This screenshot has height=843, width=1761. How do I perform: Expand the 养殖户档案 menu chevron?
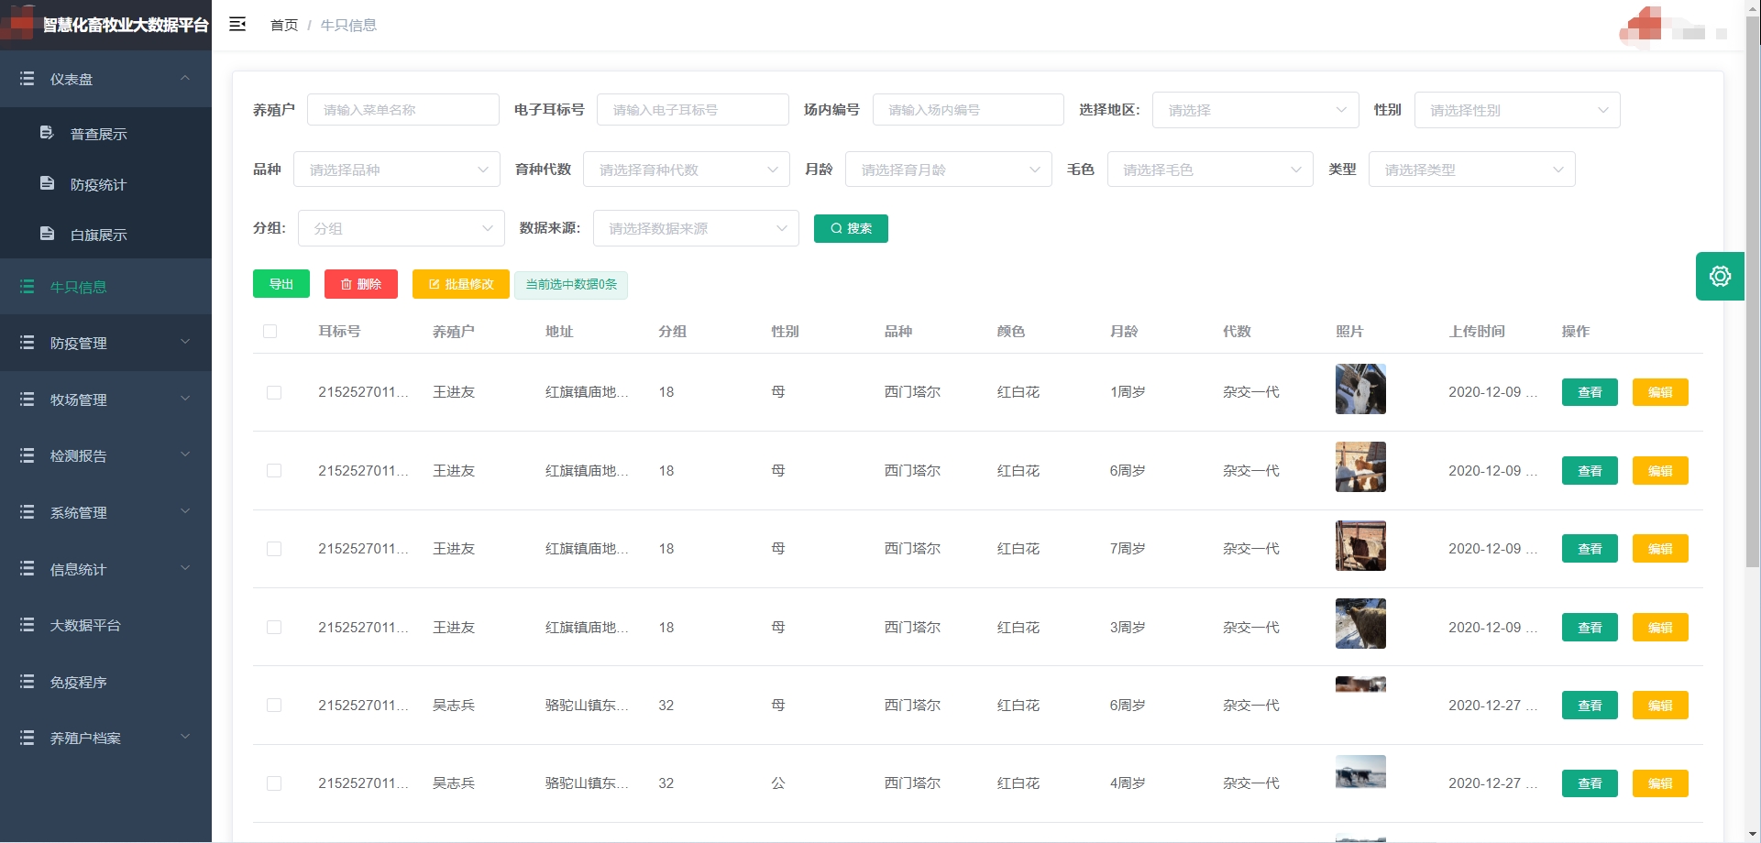[x=185, y=737]
